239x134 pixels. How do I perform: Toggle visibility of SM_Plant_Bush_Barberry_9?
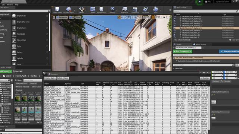point(174,19)
